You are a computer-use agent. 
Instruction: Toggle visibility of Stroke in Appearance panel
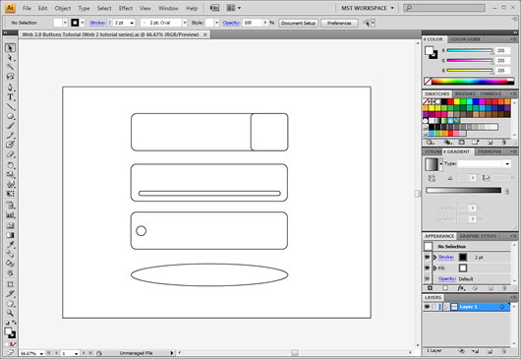(428, 257)
